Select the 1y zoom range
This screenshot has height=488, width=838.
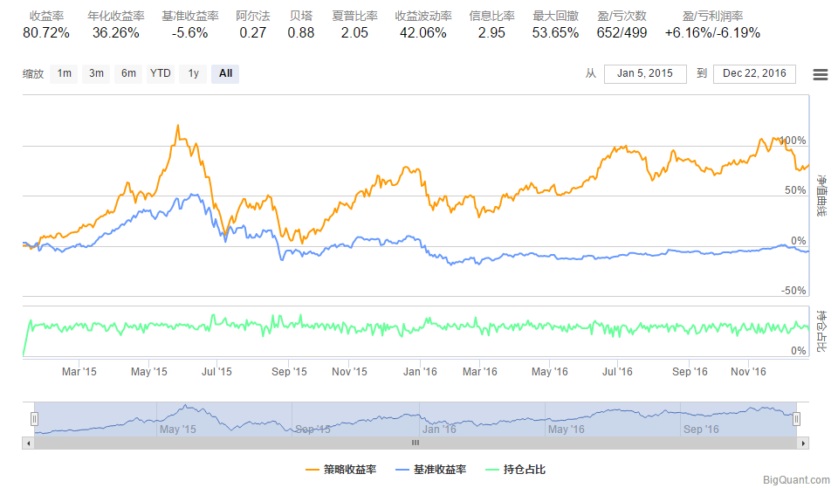coord(193,73)
